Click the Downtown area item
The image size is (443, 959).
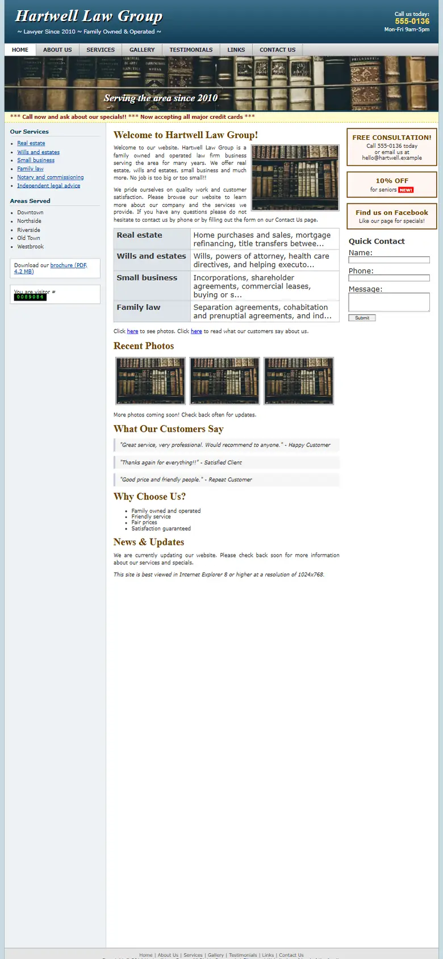point(30,212)
